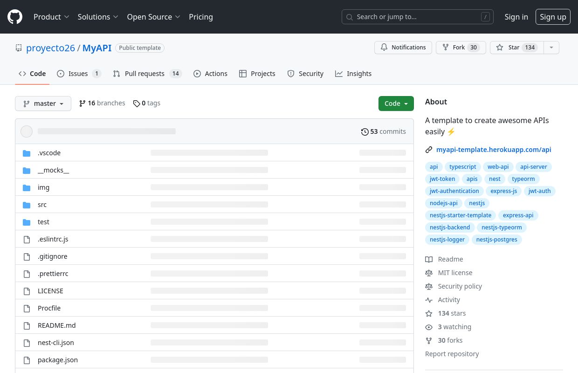View the 0 tags
Viewport: 578px width, 373px height.
click(146, 103)
